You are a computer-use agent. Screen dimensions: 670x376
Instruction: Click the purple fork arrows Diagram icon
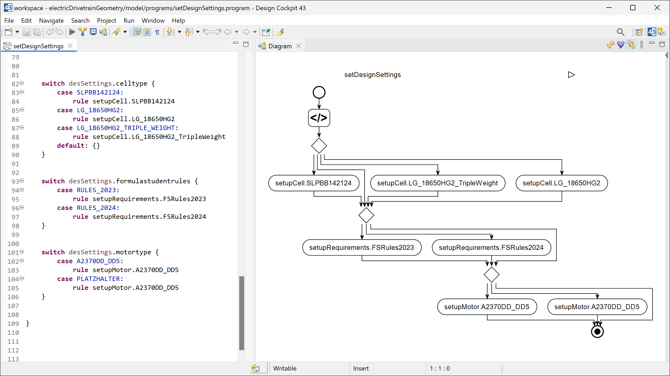point(621,45)
